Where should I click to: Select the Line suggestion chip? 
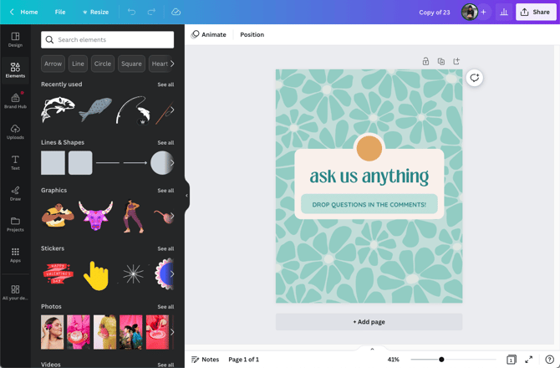tap(78, 64)
